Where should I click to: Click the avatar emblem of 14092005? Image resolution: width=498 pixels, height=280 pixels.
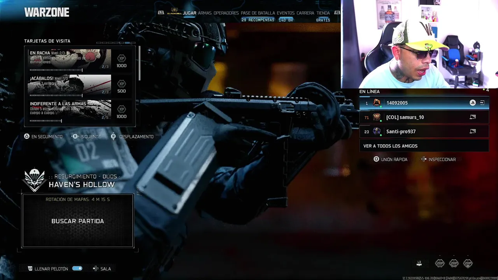click(377, 103)
